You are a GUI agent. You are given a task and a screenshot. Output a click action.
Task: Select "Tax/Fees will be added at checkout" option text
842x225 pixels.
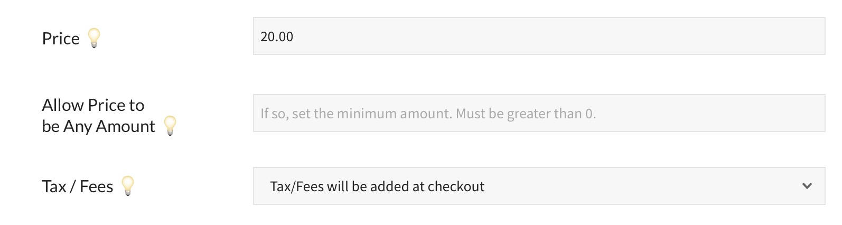pyautogui.click(x=377, y=186)
